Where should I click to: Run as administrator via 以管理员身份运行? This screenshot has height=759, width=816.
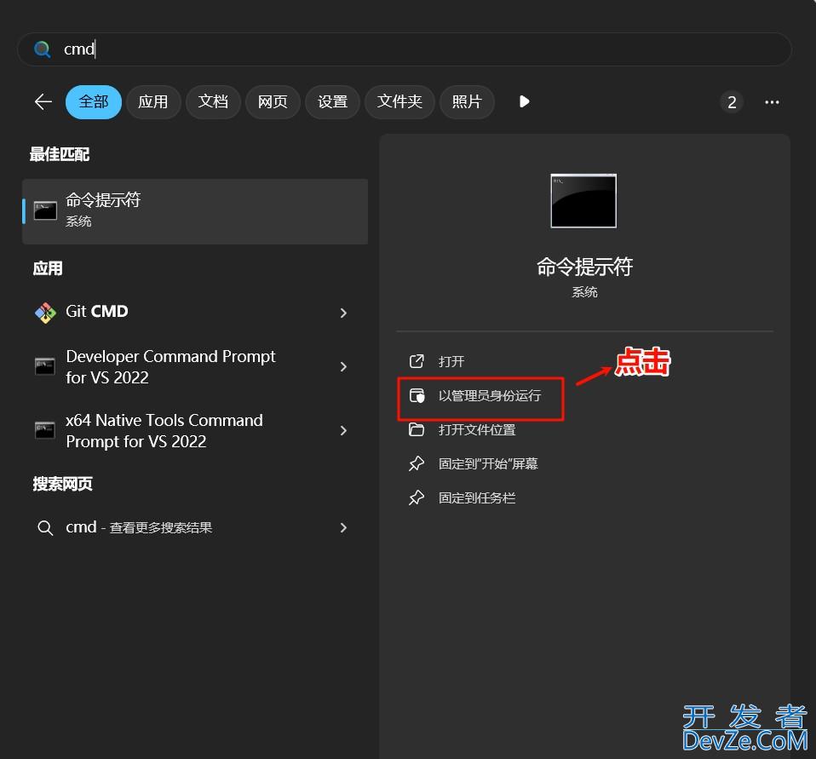(489, 395)
